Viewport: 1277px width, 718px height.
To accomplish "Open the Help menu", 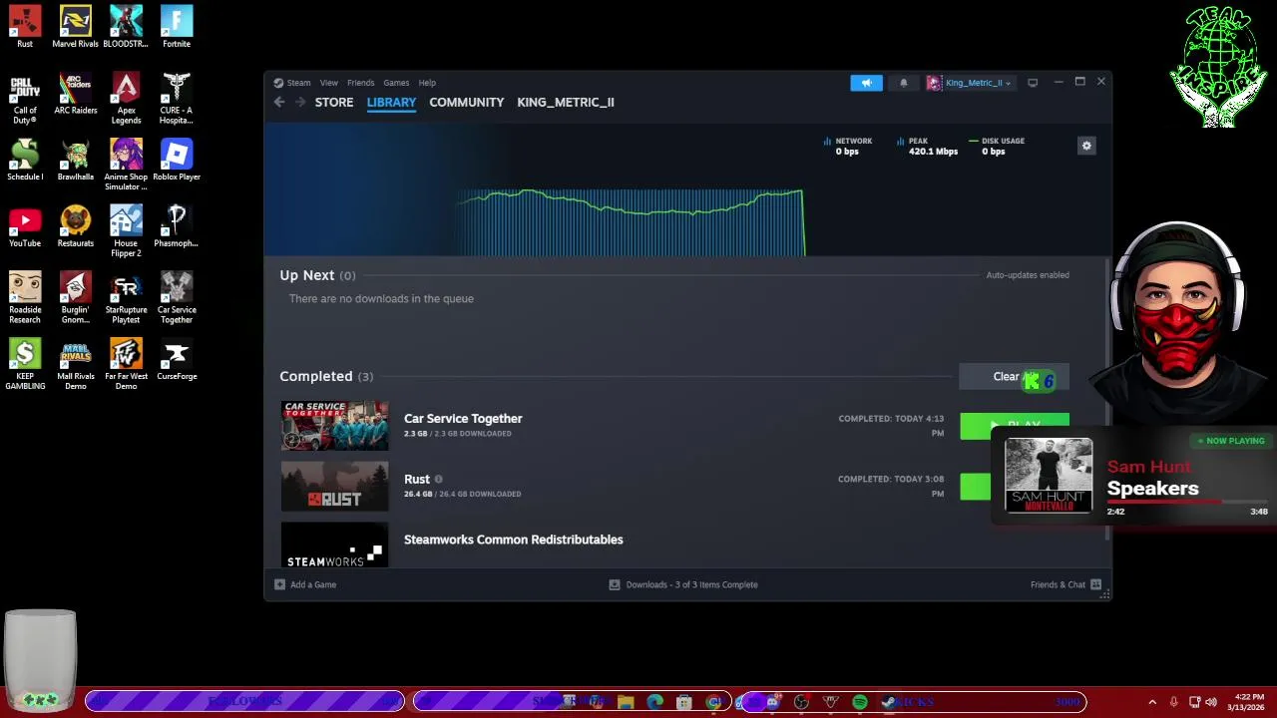I will (427, 83).
